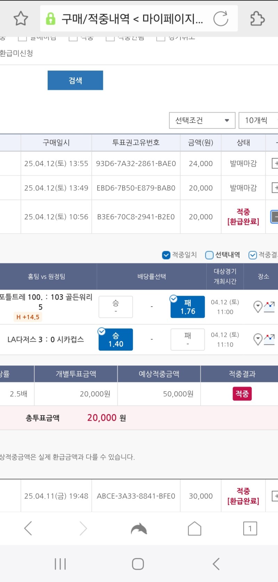This screenshot has height=582, width=278.
Task: Select the 패 1.76 odds box
Action: pos(188,307)
